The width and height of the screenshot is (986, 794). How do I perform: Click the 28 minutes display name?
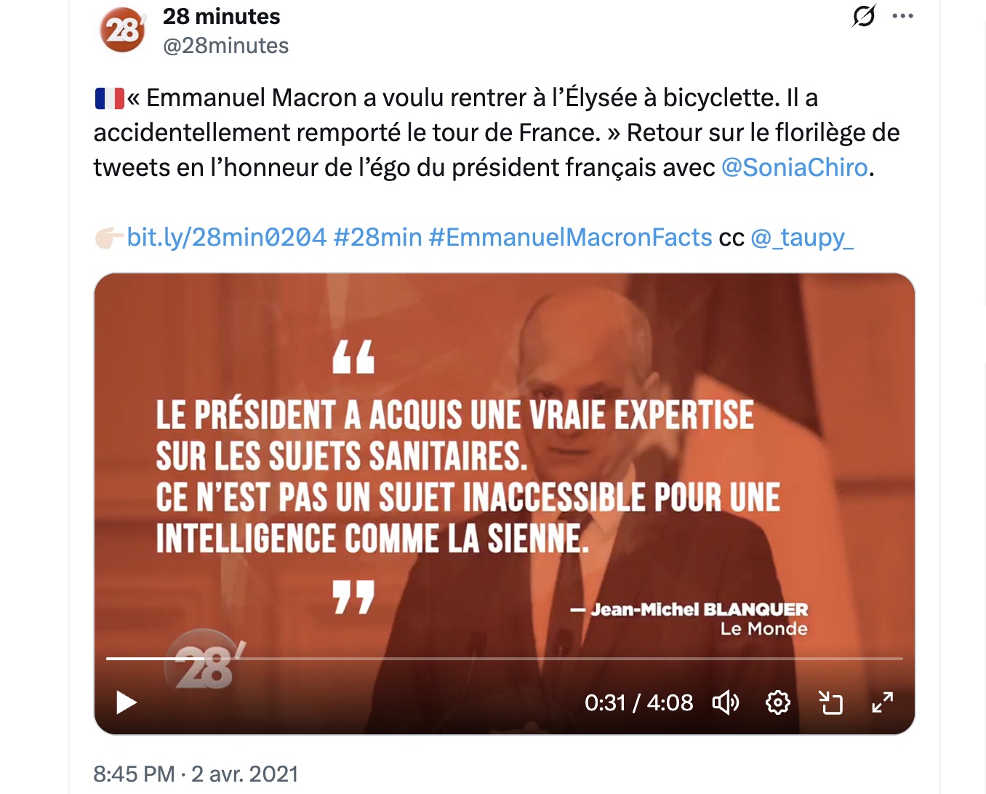coord(221,16)
